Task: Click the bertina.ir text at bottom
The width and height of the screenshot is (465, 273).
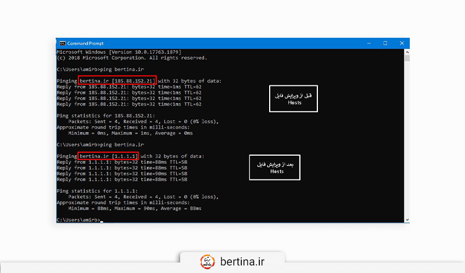Action: click(x=242, y=262)
